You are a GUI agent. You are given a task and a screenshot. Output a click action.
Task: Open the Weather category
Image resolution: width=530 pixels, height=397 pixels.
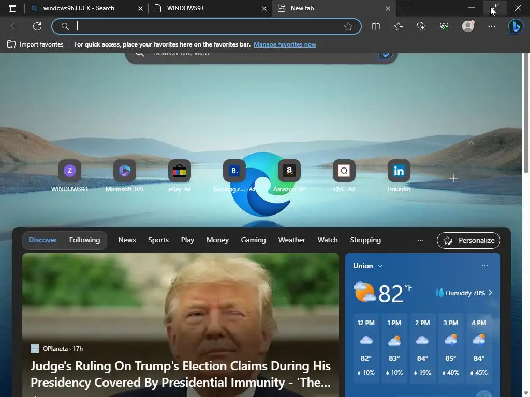coord(292,240)
